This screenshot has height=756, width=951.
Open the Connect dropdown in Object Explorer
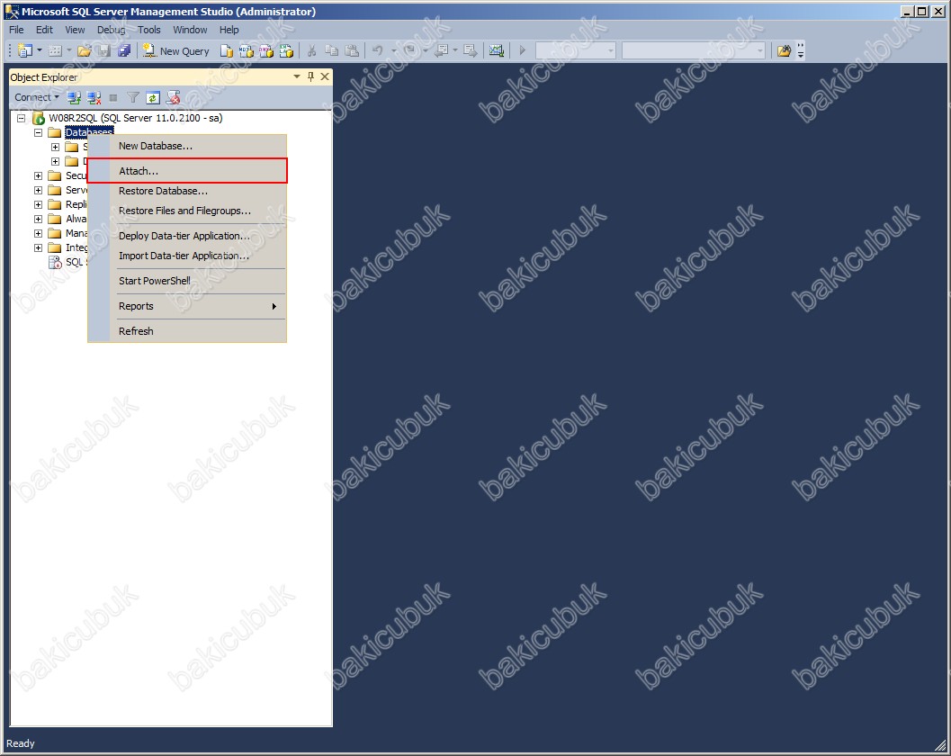[x=36, y=97]
